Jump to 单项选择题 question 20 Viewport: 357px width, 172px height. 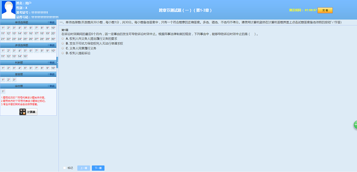pyautogui.click(x=53, y=33)
